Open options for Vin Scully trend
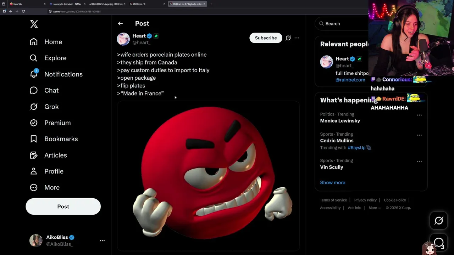 (419, 161)
